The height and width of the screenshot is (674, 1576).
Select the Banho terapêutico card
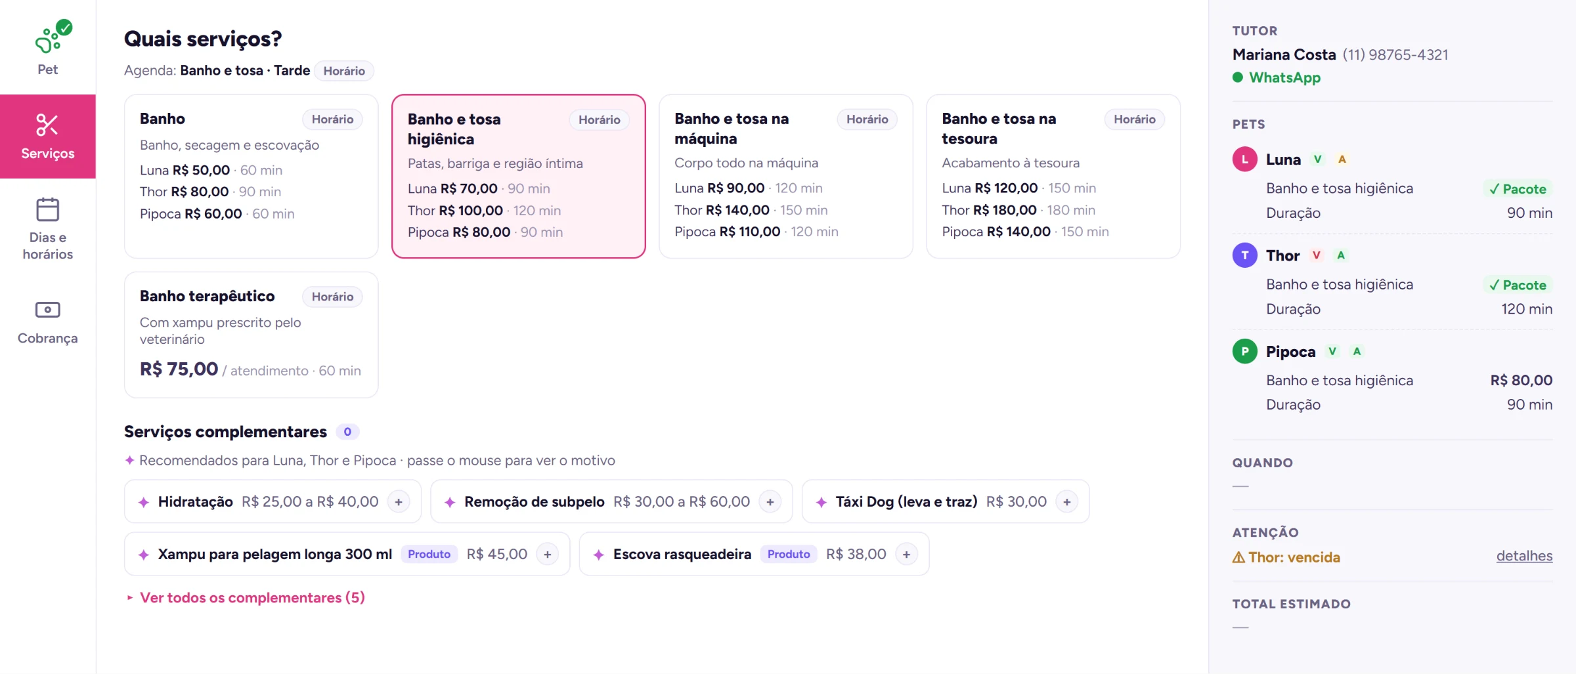coord(252,335)
